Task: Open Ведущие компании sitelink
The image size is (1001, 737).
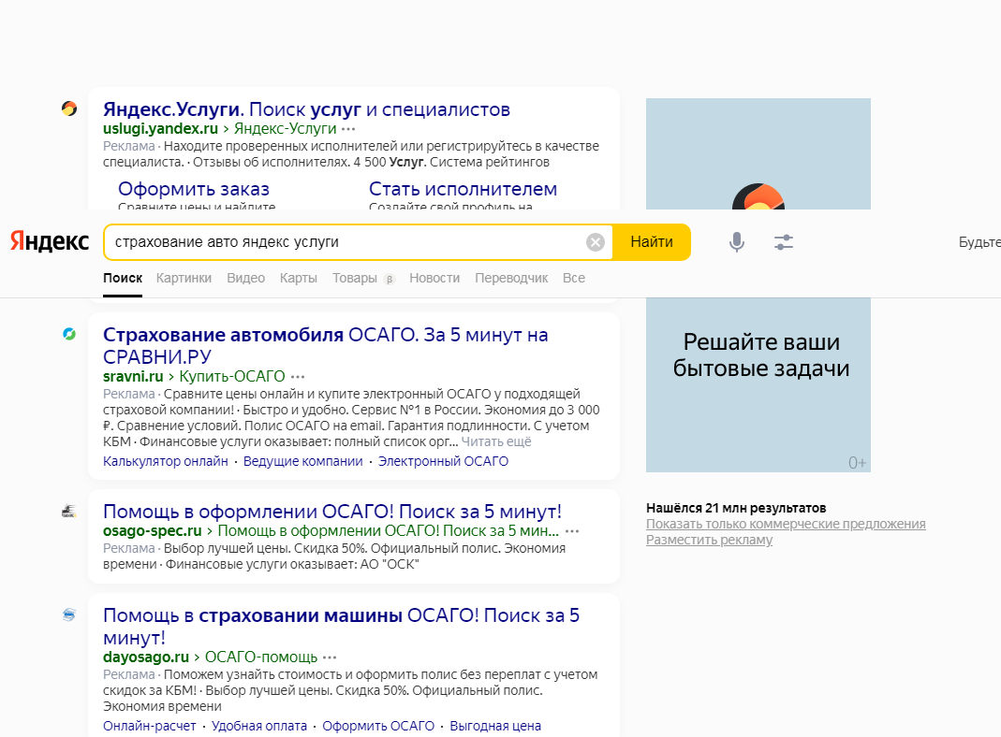Action: coord(302,461)
